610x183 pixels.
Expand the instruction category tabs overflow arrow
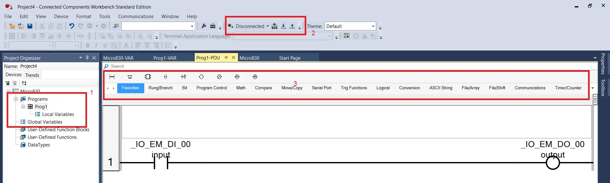[593, 88]
